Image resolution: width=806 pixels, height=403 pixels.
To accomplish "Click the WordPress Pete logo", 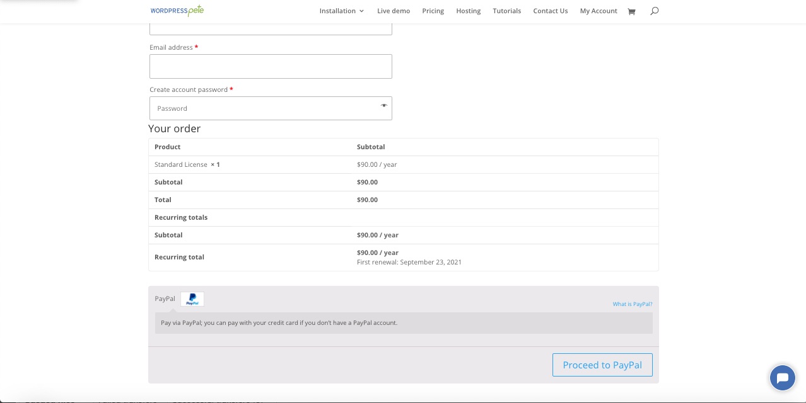I will click(x=177, y=11).
